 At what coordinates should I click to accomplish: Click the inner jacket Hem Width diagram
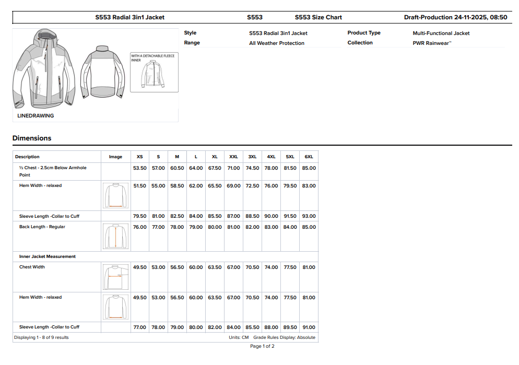115,307
